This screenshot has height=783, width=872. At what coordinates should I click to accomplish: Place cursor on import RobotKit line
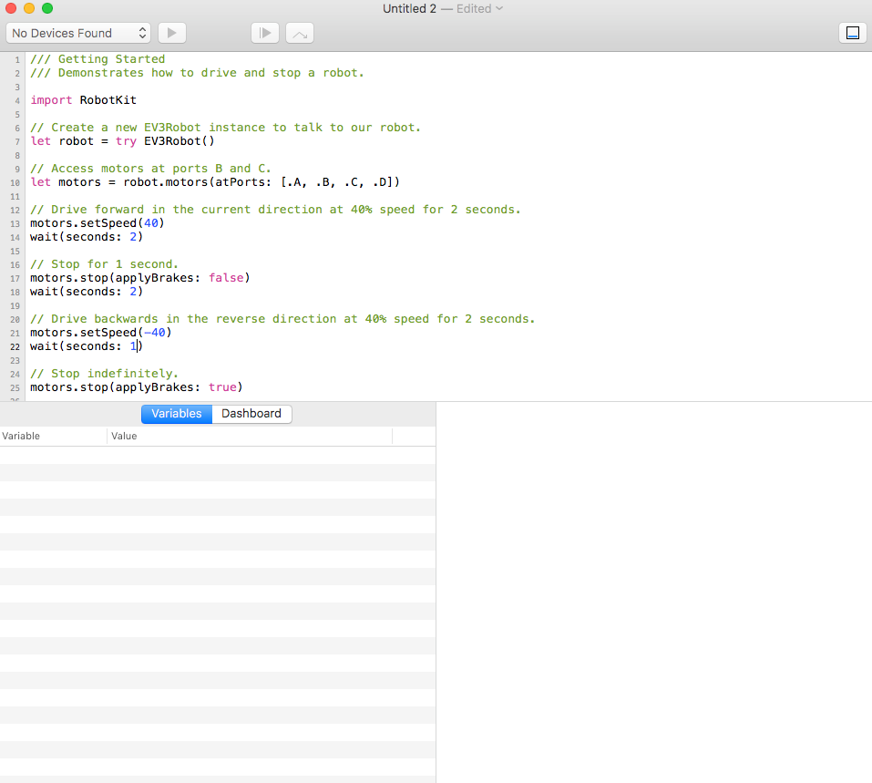(x=84, y=100)
